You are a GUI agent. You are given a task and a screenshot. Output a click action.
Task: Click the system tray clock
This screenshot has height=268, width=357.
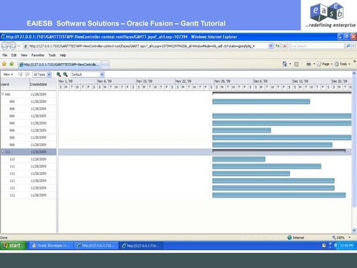(346, 246)
